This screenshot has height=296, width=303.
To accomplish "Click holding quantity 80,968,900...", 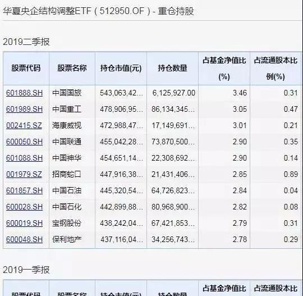I will click(x=173, y=207).
